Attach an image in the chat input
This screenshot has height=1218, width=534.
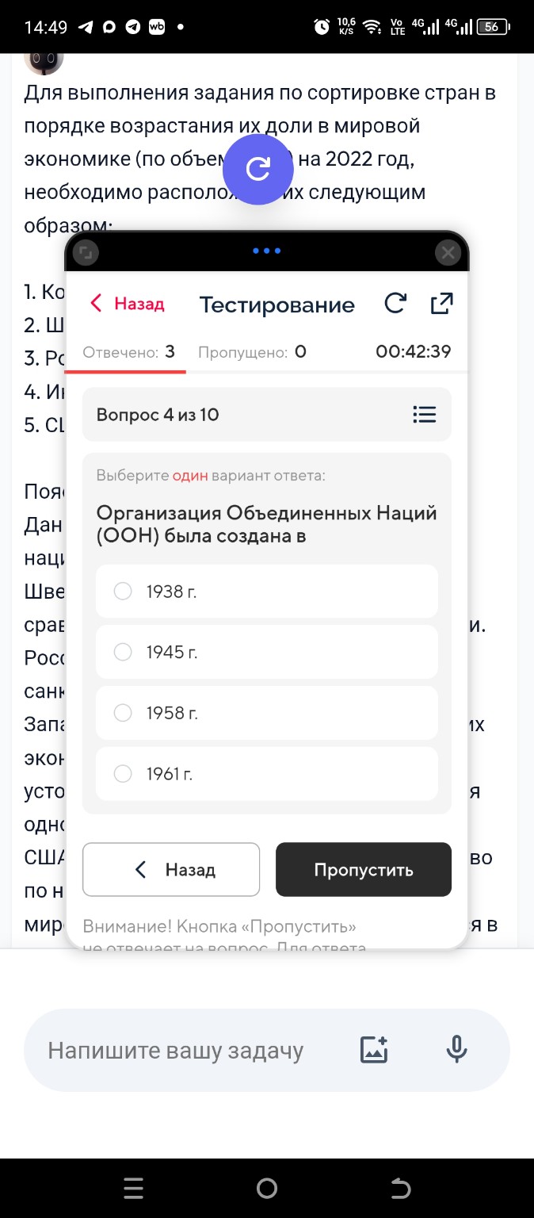pyautogui.click(x=373, y=1049)
